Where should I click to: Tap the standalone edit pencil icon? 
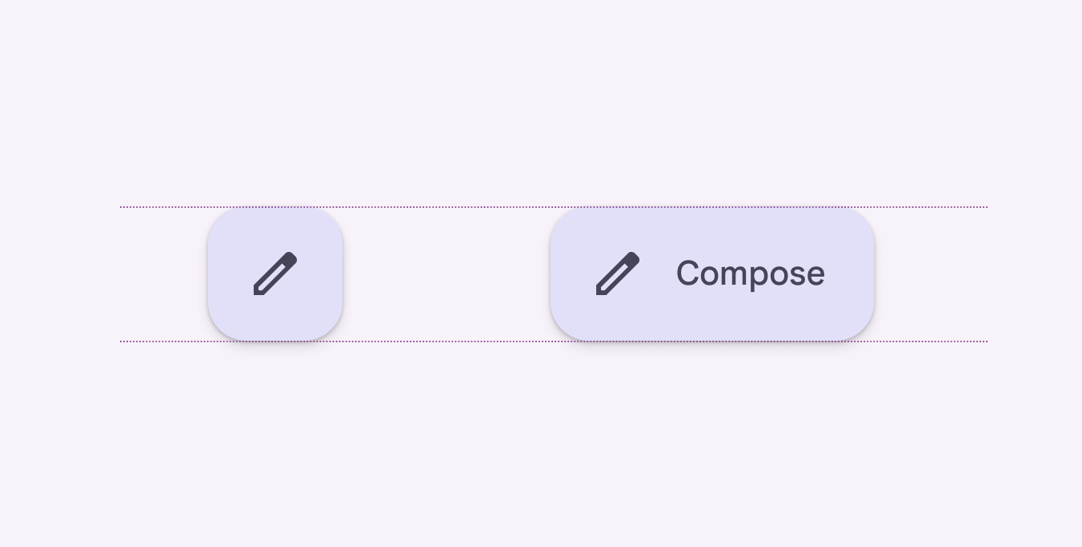tap(275, 273)
